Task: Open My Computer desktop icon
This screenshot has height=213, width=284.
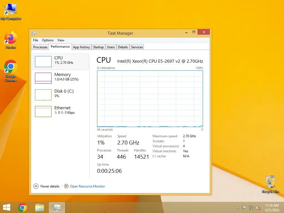Action: click(x=11, y=12)
